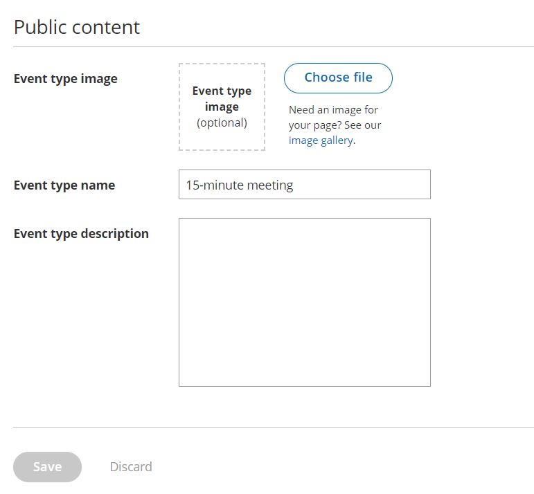Screen dimensions: 534x494
Task: Discard the changes
Action: click(x=131, y=467)
